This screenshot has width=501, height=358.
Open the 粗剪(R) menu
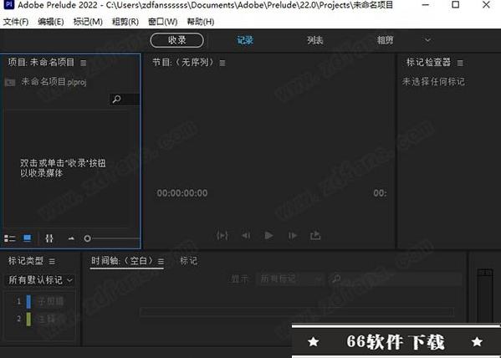coord(125,22)
